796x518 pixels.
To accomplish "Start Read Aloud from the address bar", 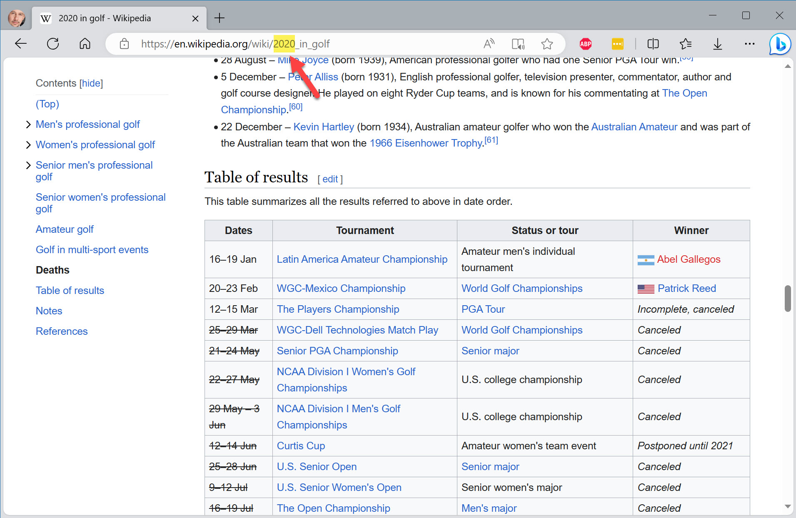I will (x=489, y=44).
